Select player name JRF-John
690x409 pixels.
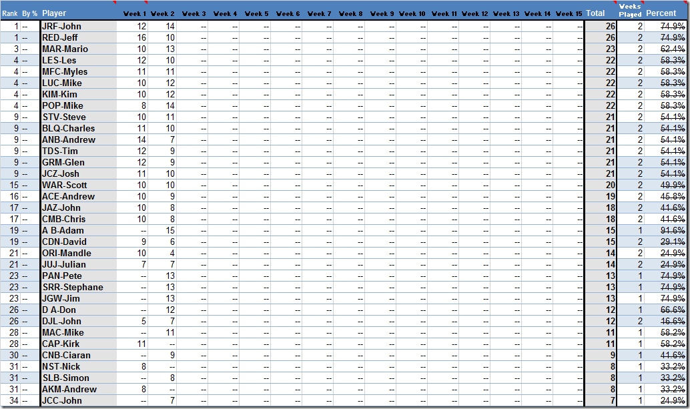tap(61, 27)
